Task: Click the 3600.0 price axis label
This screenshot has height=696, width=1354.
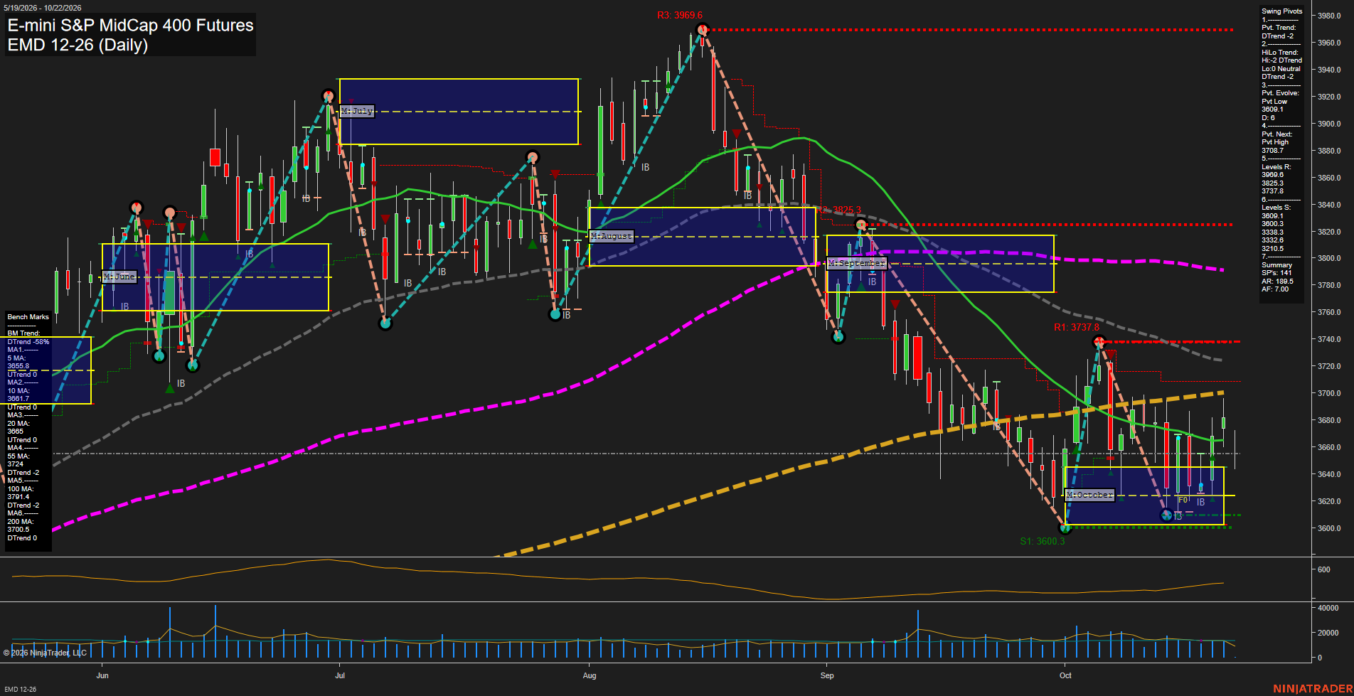Action: (1329, 528)
